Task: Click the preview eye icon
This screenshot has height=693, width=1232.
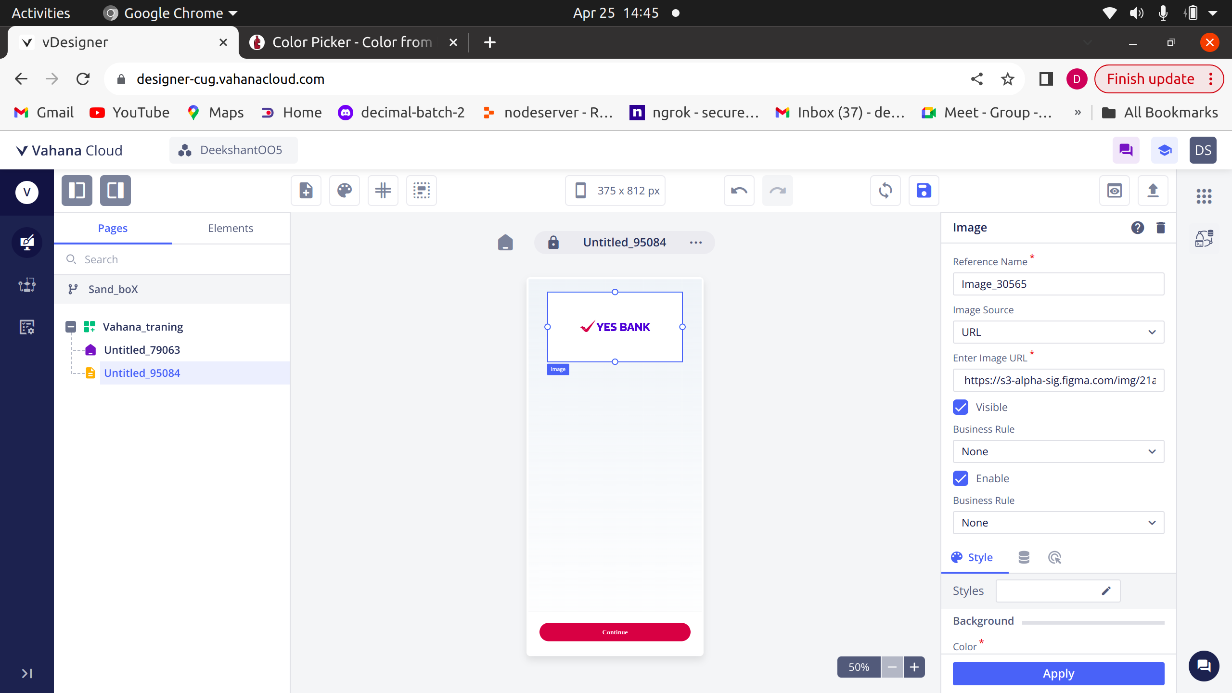Action: [x=1115, y=191]
